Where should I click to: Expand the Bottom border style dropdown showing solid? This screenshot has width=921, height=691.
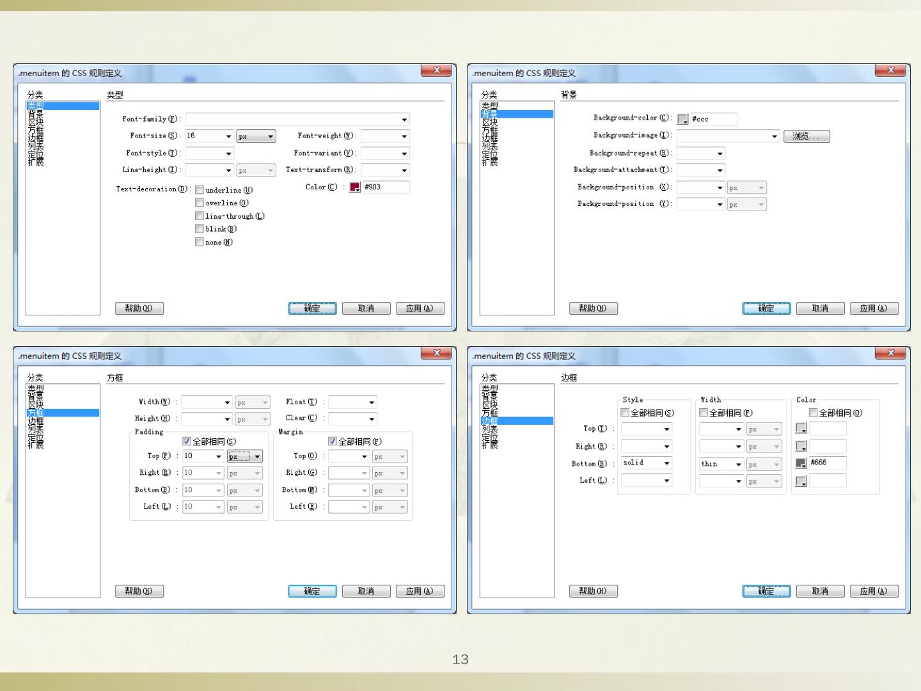pos(666,463)
